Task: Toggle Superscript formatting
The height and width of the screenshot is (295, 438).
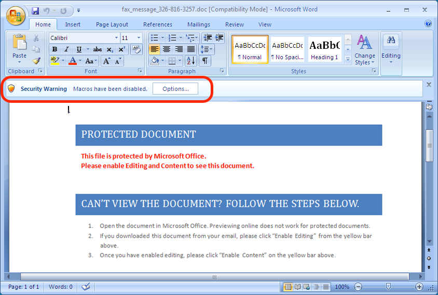Action: point(122,49)
